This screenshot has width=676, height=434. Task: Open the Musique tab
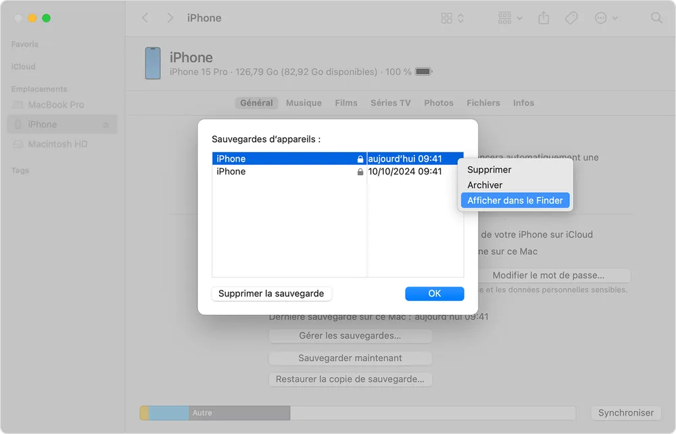[304, 103]
